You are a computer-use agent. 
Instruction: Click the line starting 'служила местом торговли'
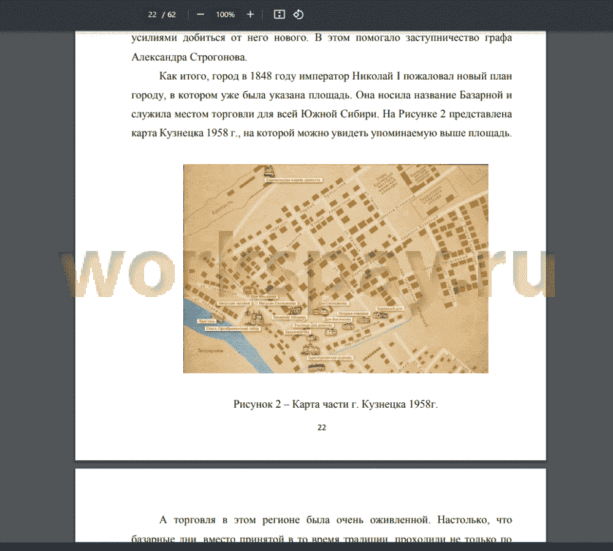(x=322, y=114)
